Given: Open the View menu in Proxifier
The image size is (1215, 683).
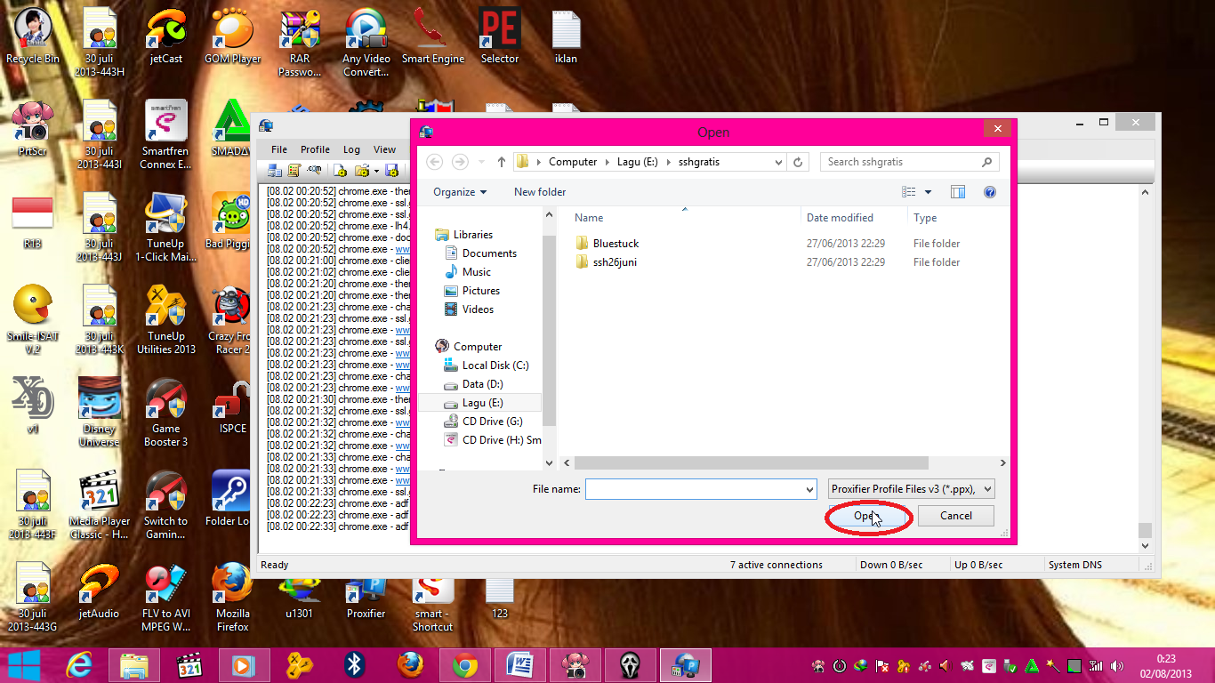Looking at the screenshot, I should (x=384, y=149).
